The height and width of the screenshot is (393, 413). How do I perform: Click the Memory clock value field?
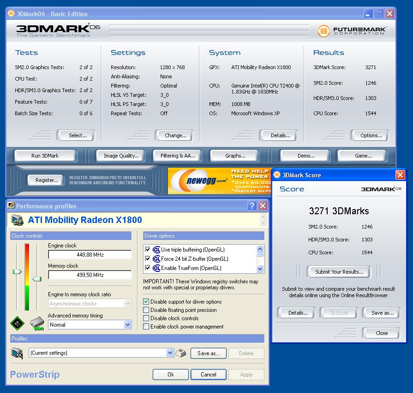pos(90,275)
